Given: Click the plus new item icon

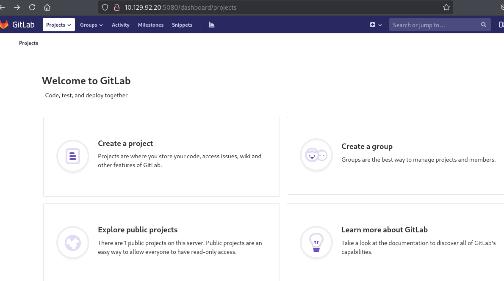Looking at the screenshot, I should [x=373, y=25].
